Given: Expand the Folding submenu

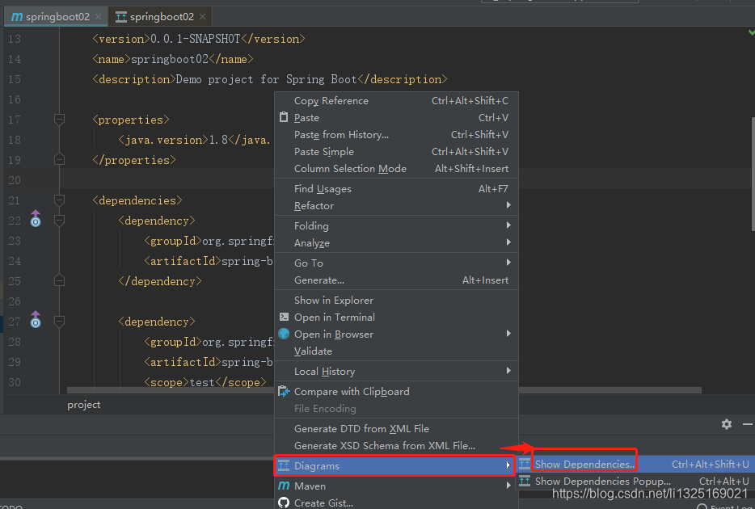Looking at the screenshot, I should tap(396, 225).
